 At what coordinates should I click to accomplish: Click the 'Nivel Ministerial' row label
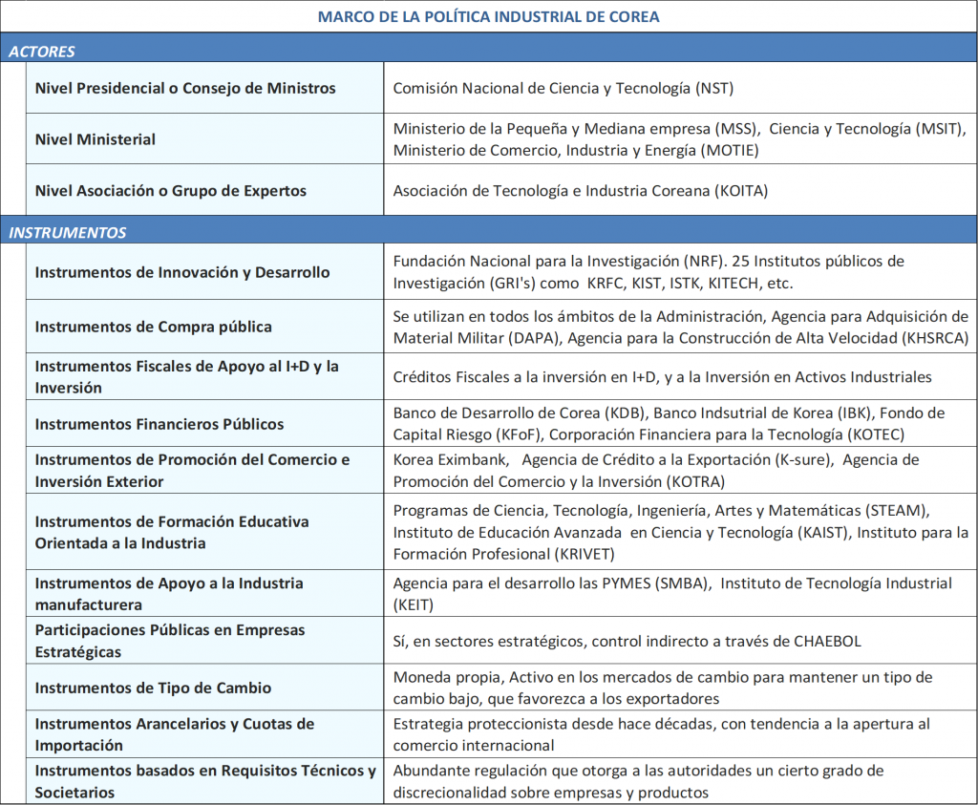(x=96, y=139)
